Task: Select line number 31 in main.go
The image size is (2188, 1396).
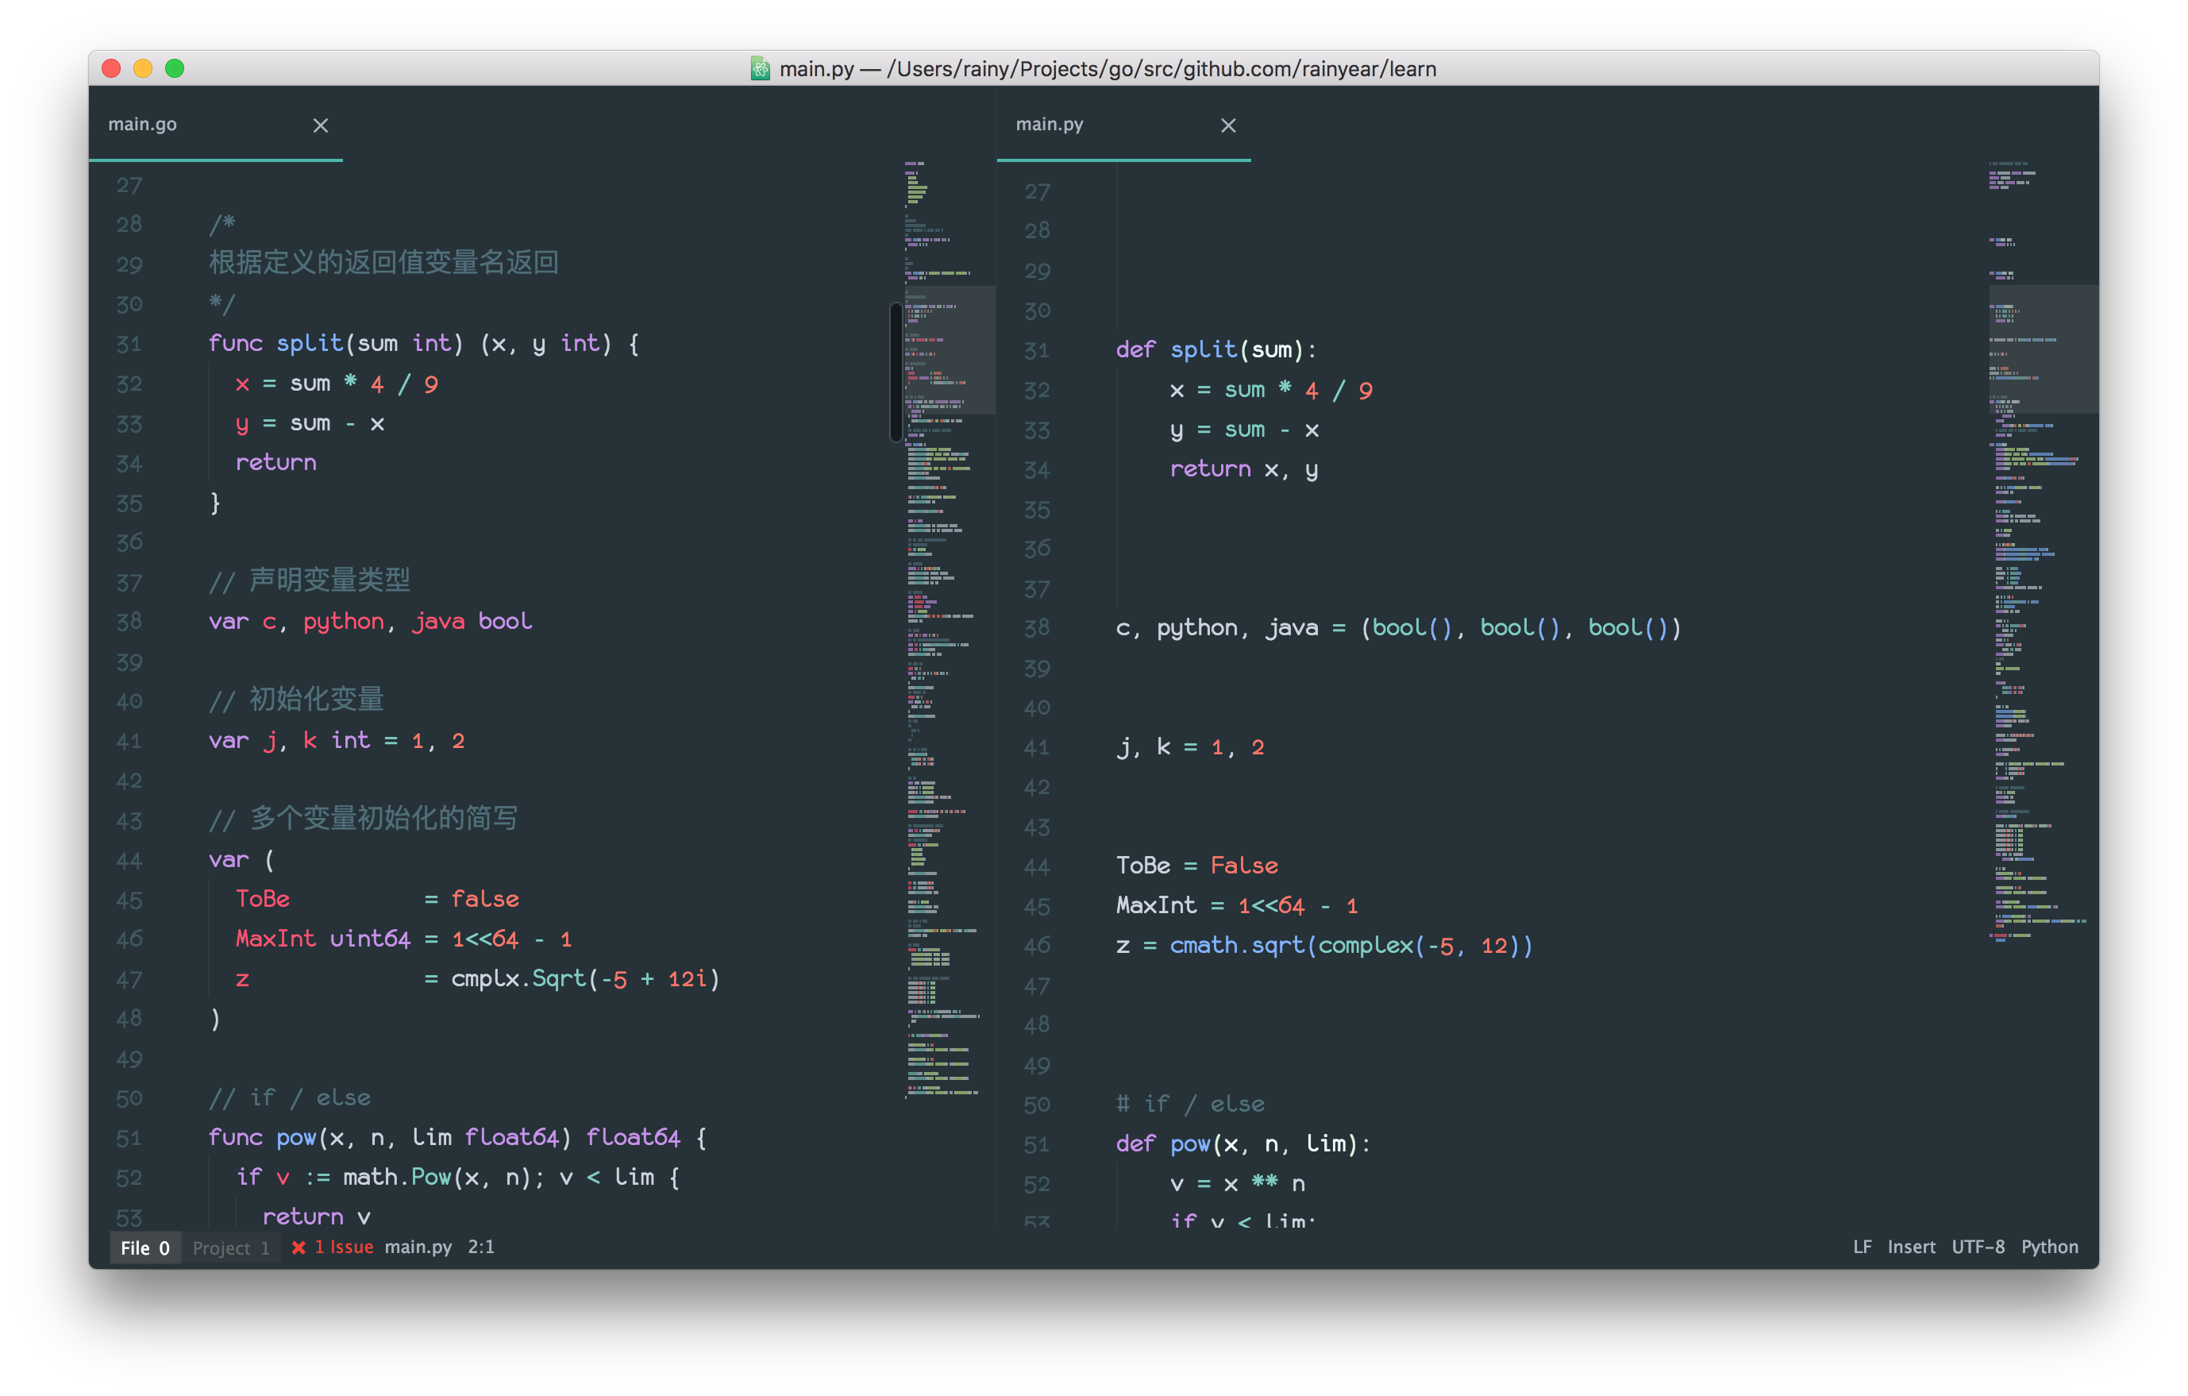Action: [x=129, y=344]
